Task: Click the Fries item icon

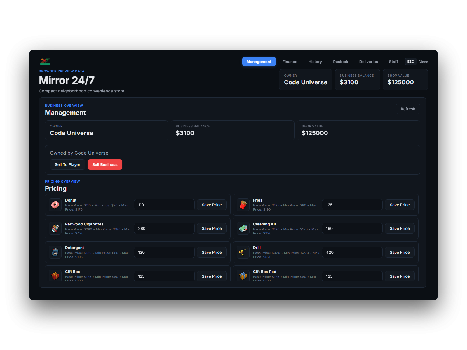Action: 243,205
